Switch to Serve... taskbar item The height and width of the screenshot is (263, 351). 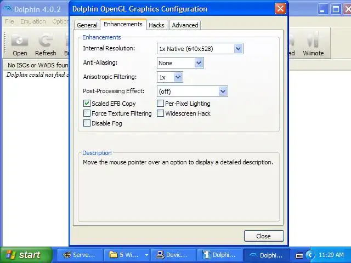click(x=80, y=255)
